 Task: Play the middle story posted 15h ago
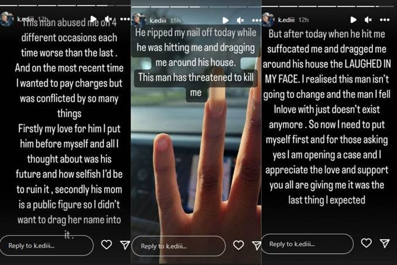point(225,21)
